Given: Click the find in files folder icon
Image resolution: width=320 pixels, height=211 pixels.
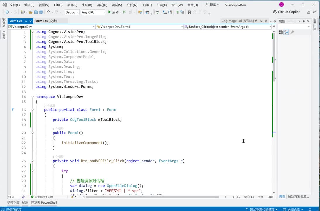Looking at the screenshot, I should [x=140, y=12].
